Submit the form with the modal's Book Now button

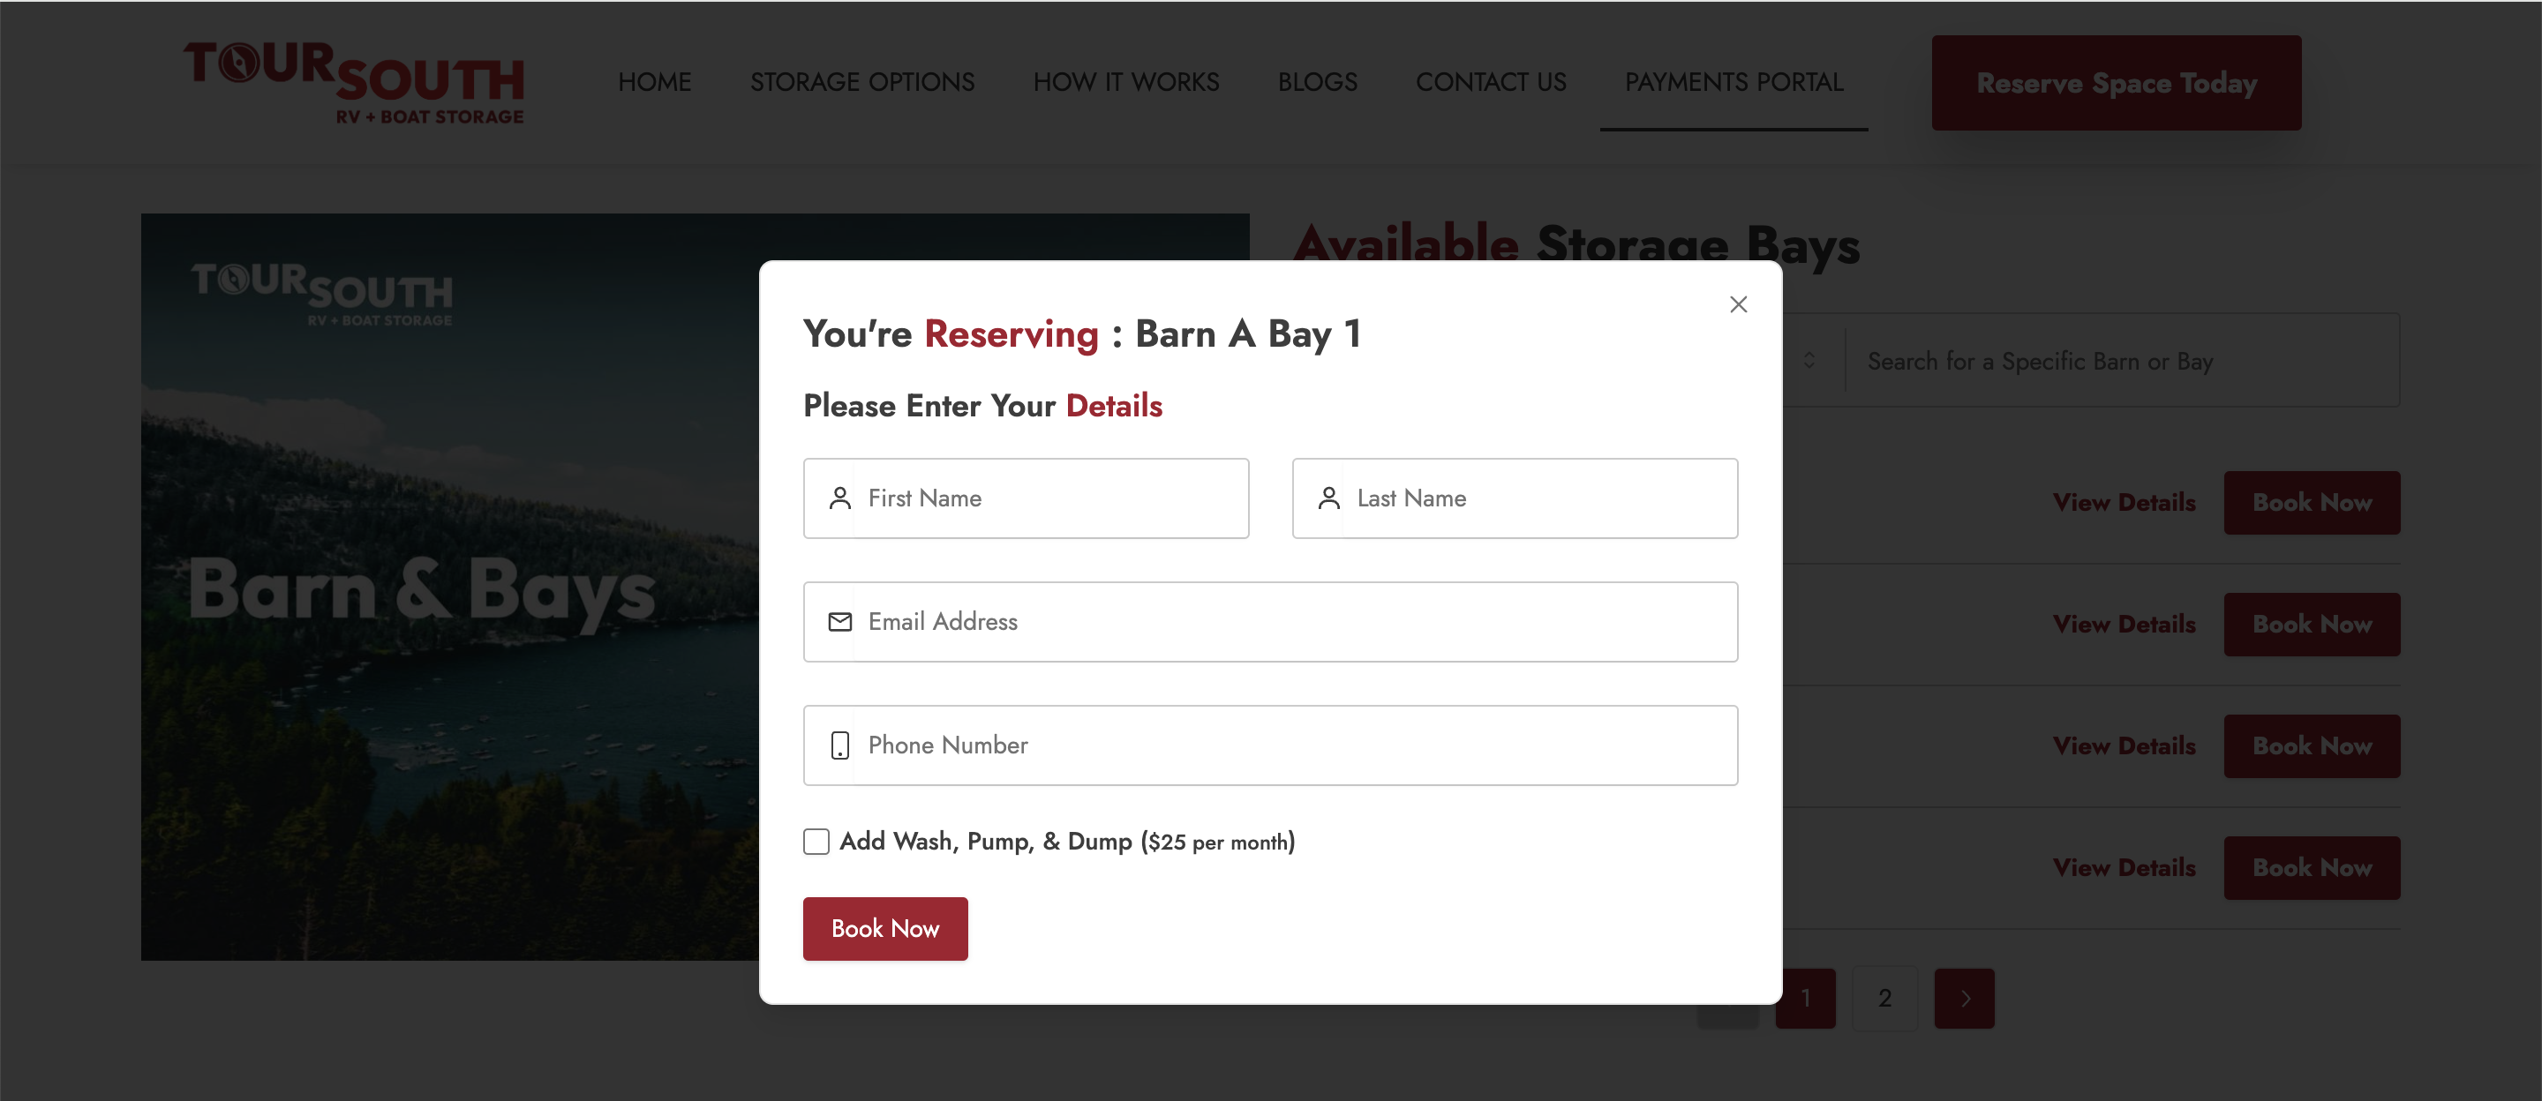pyautogui.click(x=884, y=928)
